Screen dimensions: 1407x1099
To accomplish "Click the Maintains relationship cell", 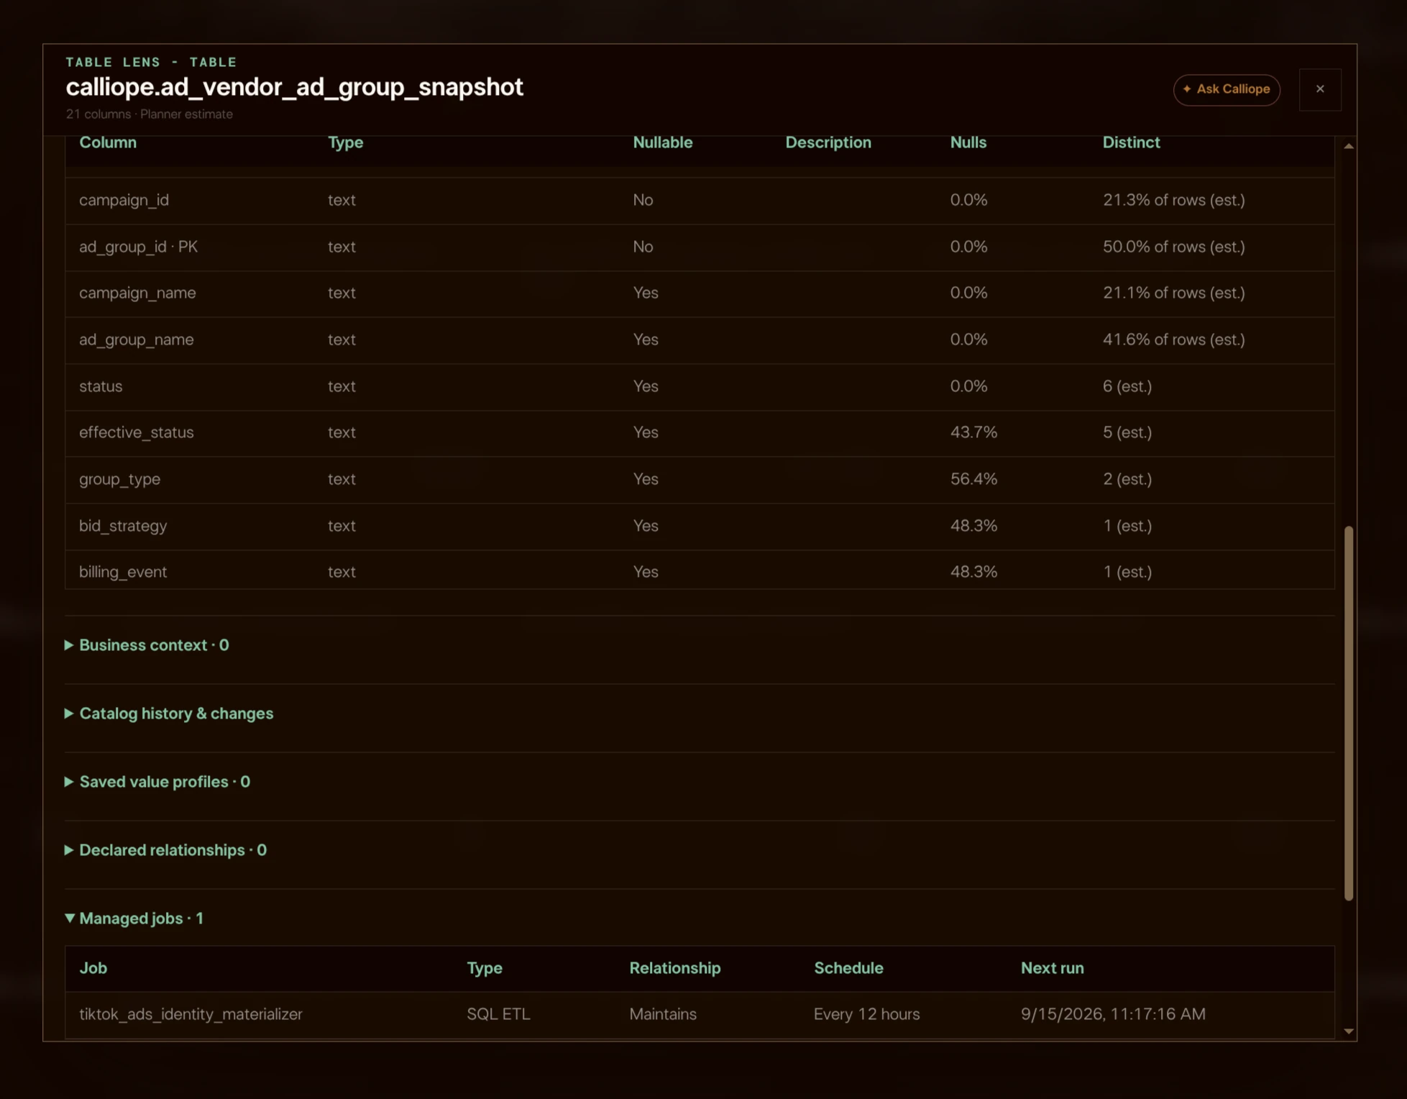I will [x=663, y=1014].
